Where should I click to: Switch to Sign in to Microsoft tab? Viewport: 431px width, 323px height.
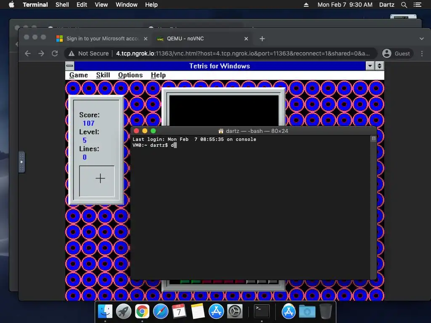pos(102,39)
